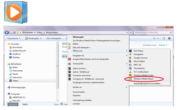177x110 pixels.
Task: Open the WINDOWS (C:) drive
Action: tap(19, 97)
